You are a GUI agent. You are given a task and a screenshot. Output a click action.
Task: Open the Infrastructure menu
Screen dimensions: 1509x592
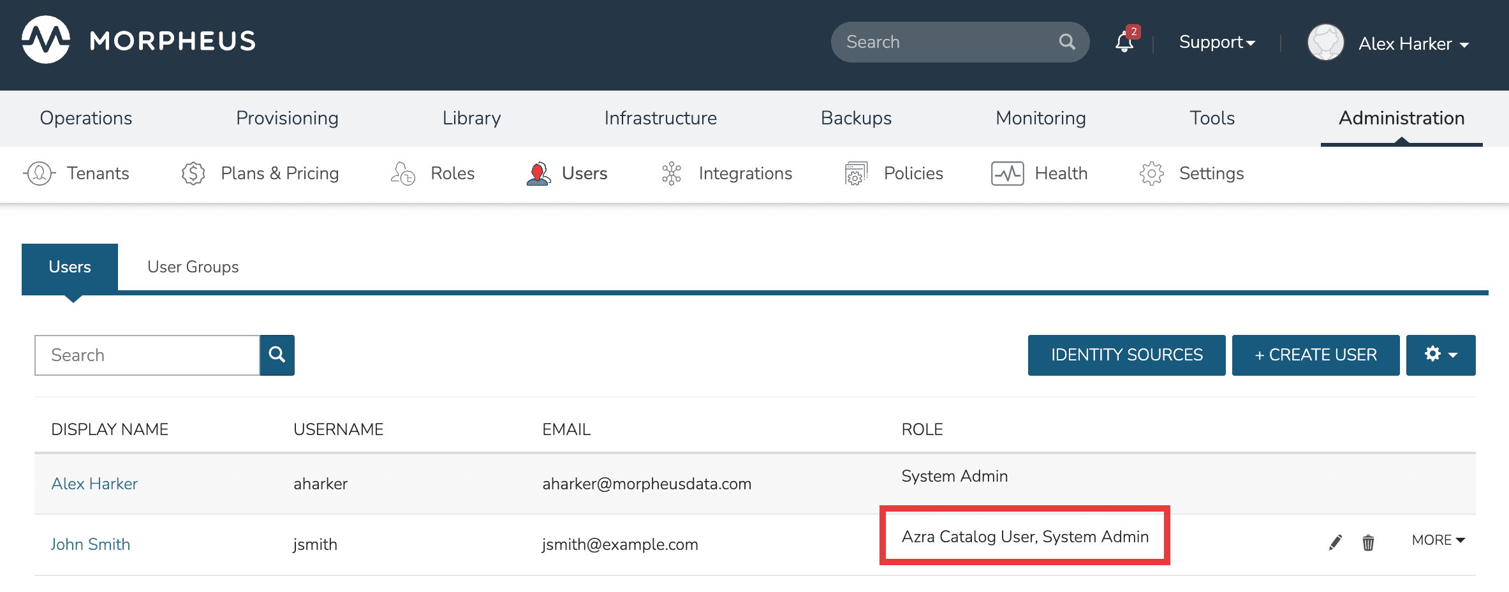(x=660, y=118)
